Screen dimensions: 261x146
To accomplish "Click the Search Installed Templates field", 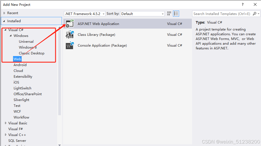I will pos(222,14).
